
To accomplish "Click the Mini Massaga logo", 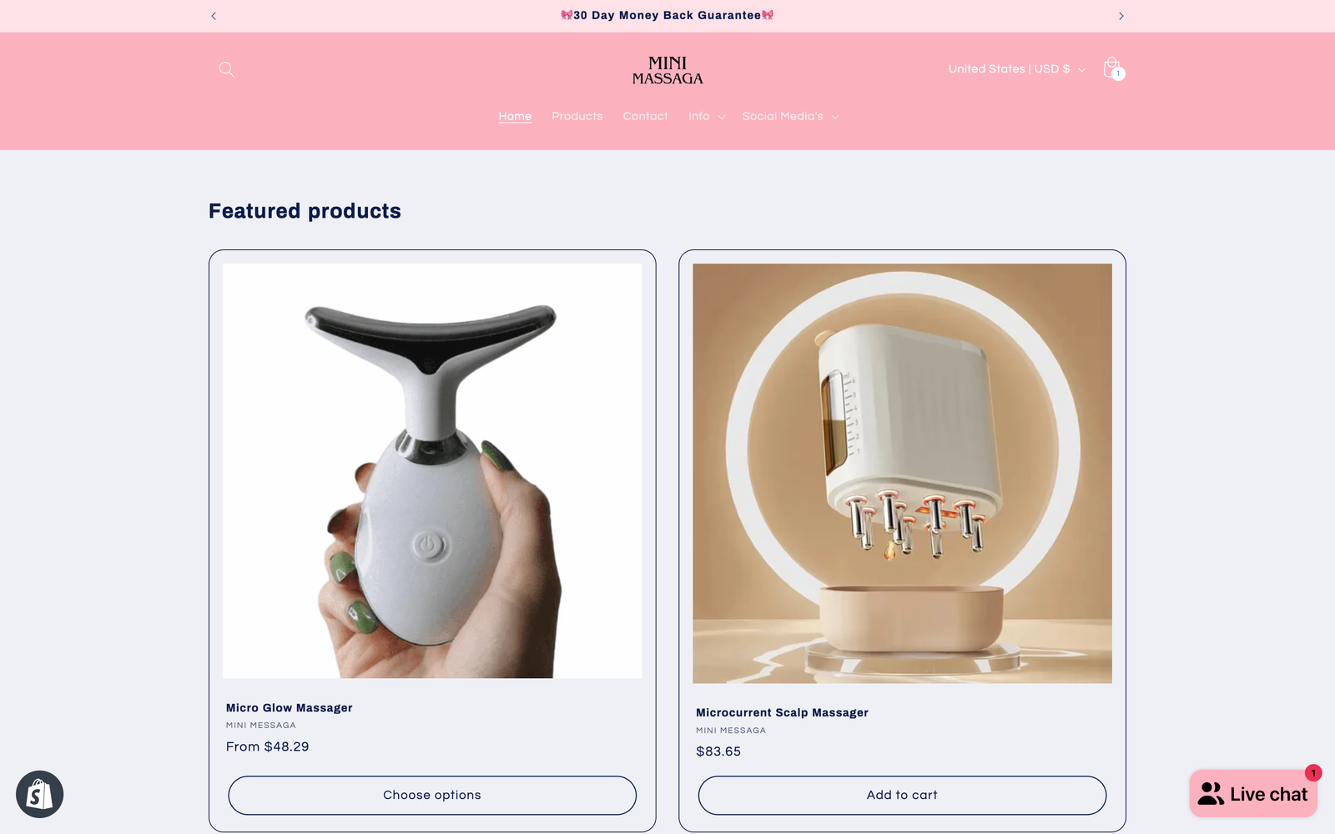I will (667, 71).
